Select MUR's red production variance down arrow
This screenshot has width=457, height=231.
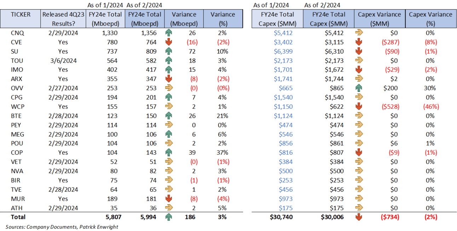(x=169, y=199)
